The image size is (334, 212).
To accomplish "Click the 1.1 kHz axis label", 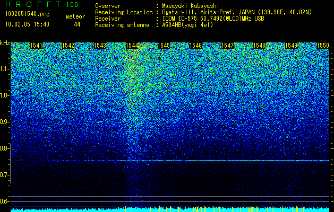I will pyautogui.click(x=4, y=69).
